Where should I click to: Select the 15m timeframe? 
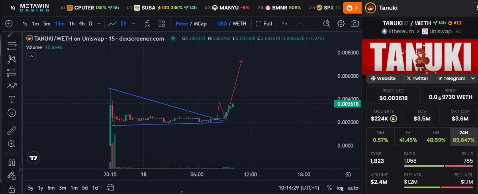[60, 23]
